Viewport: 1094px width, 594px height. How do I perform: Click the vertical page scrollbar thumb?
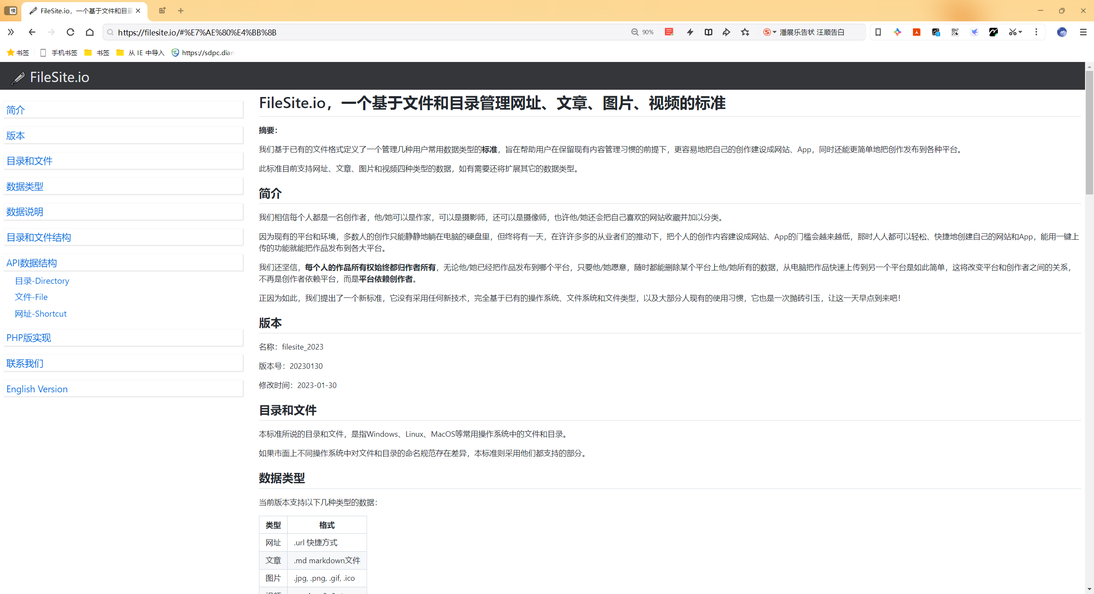click(1089, 132)
